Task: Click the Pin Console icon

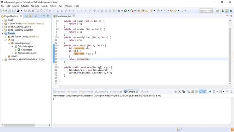Action: tap(210, 92)
